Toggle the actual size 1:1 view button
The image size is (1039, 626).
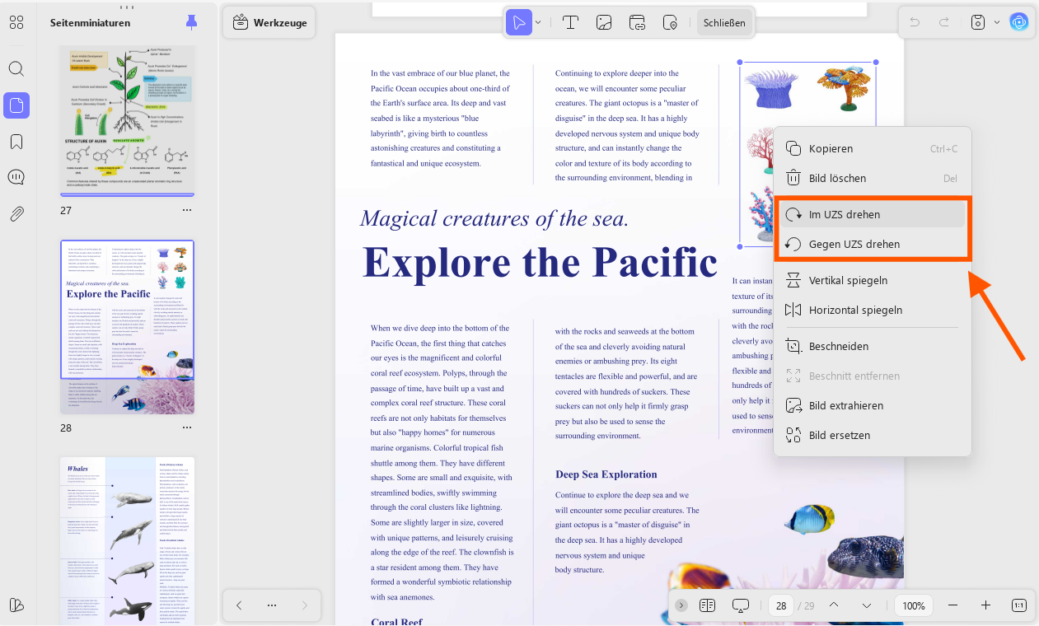tap(1019, 605)
